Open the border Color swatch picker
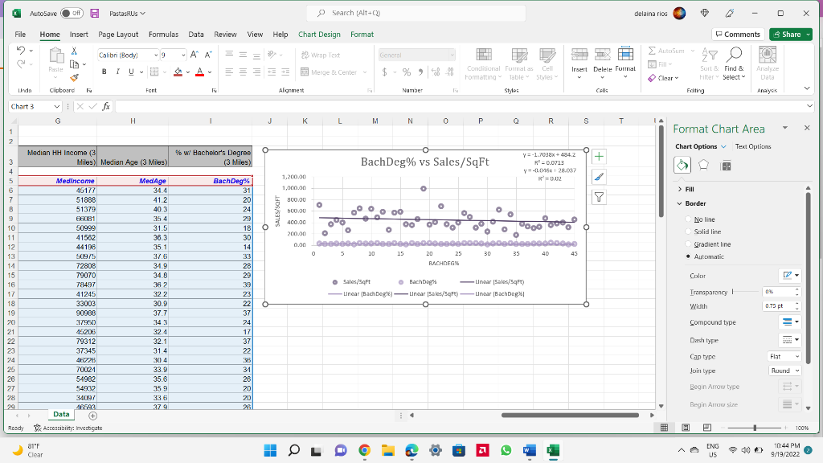 pos(790,276)
